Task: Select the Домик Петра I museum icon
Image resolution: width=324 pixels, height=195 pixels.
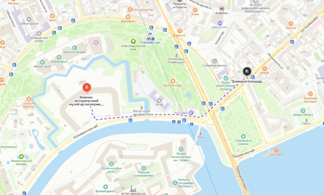Action: click(303, 110)
